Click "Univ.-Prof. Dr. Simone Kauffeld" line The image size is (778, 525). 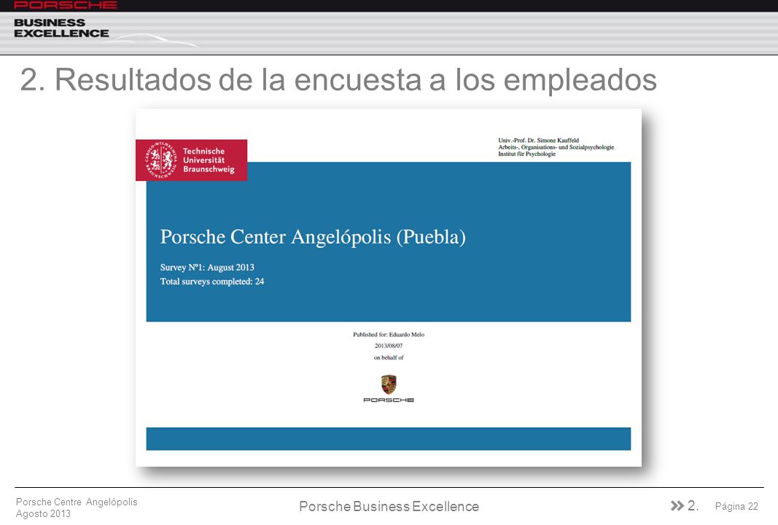(538, 141)
